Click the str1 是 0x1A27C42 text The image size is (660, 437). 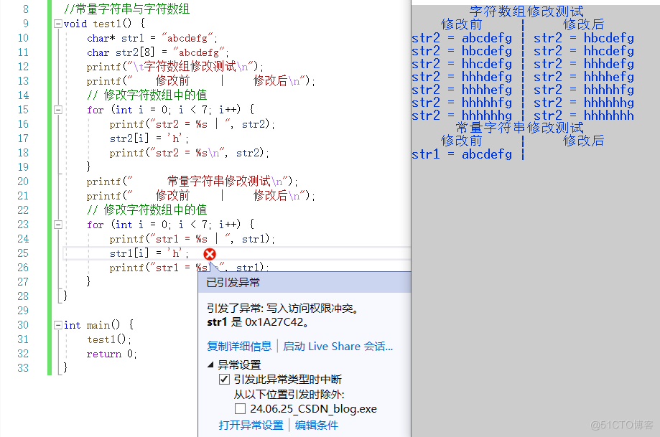(258, 323)
